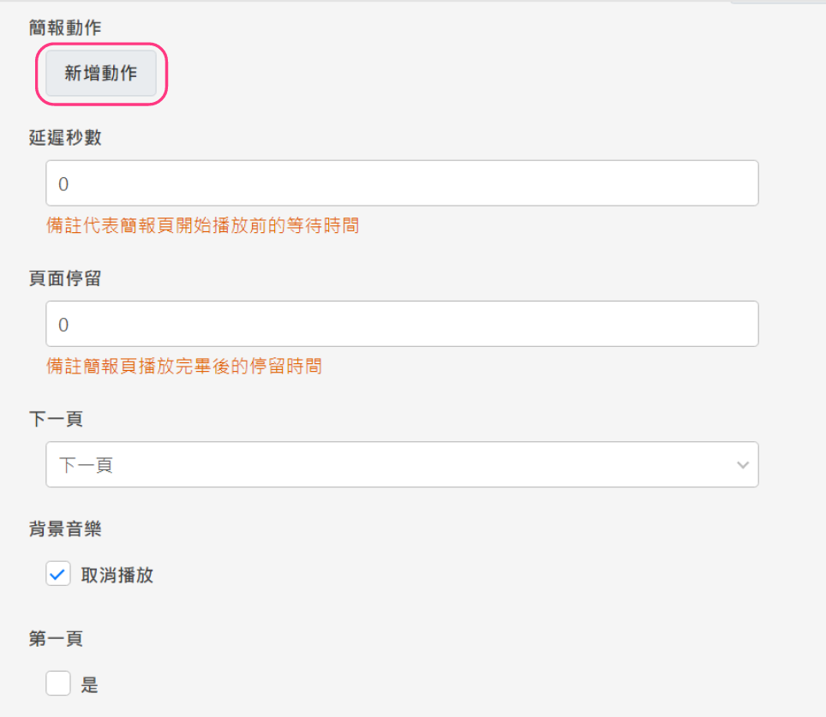Focus the 延遲秒數 input field
The height and width of the screenshot is (717, 826).
(x=402, y=183)
